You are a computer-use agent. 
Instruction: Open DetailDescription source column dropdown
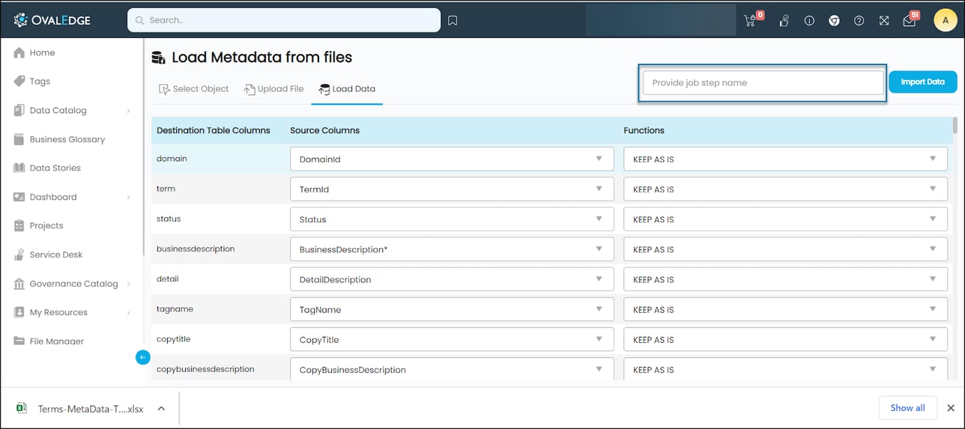tap(452, 280)
